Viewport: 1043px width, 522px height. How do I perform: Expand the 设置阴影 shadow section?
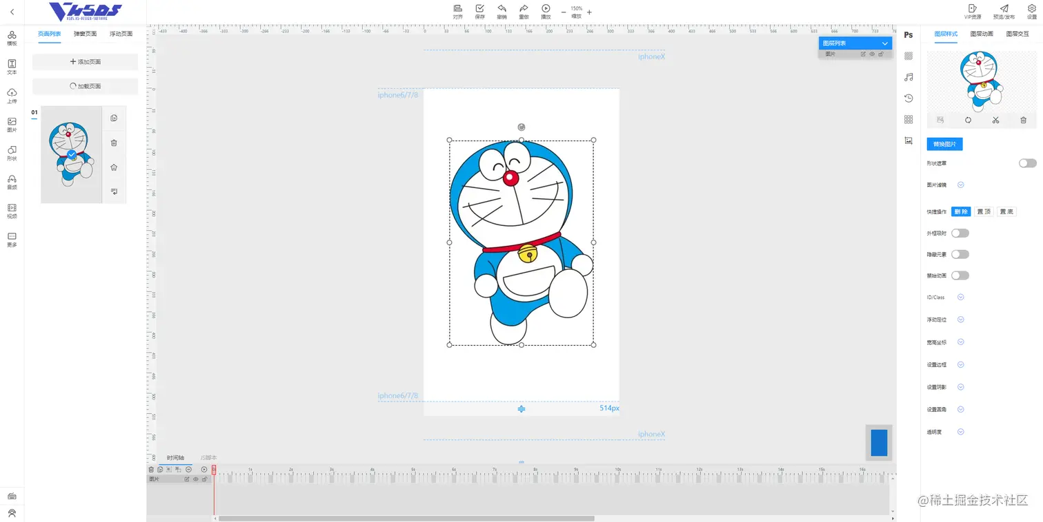click(x=960, y=387)
